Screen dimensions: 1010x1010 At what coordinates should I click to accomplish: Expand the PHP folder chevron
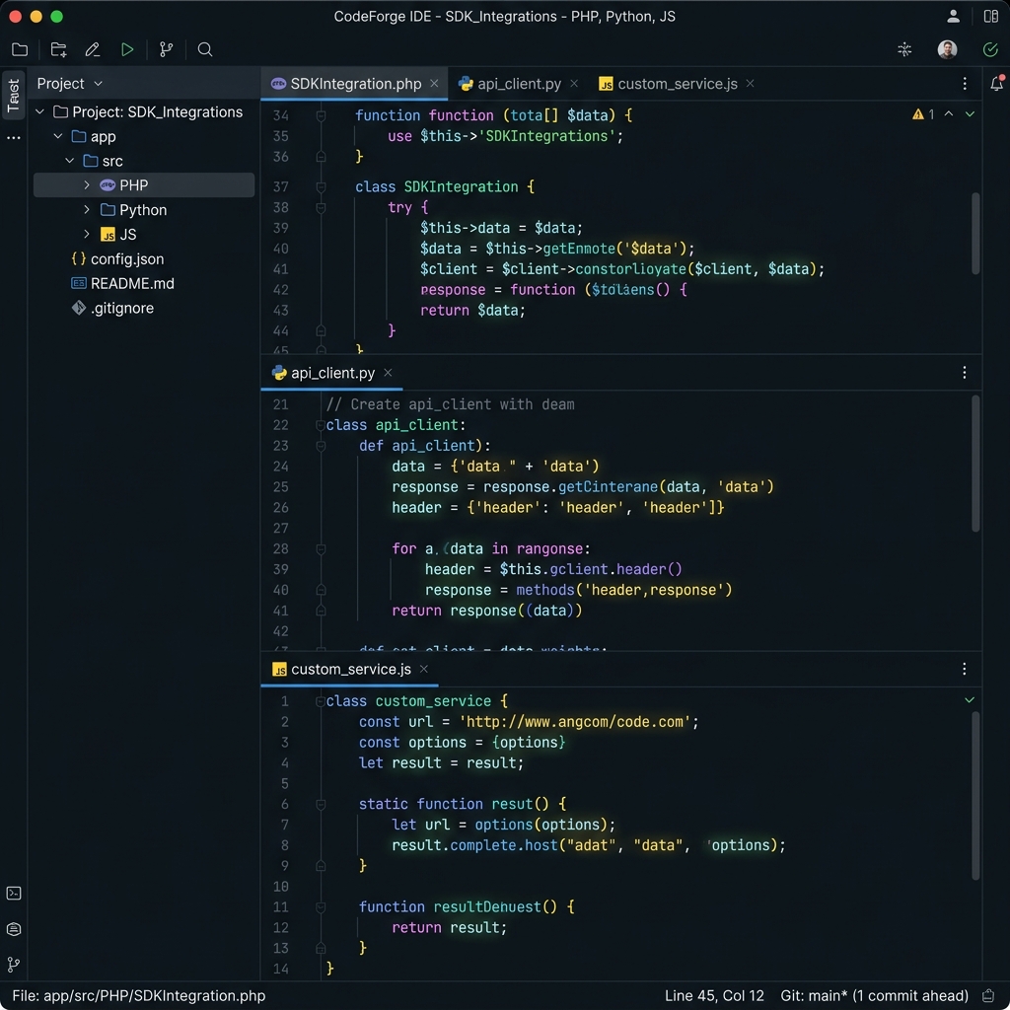point(87,184)
